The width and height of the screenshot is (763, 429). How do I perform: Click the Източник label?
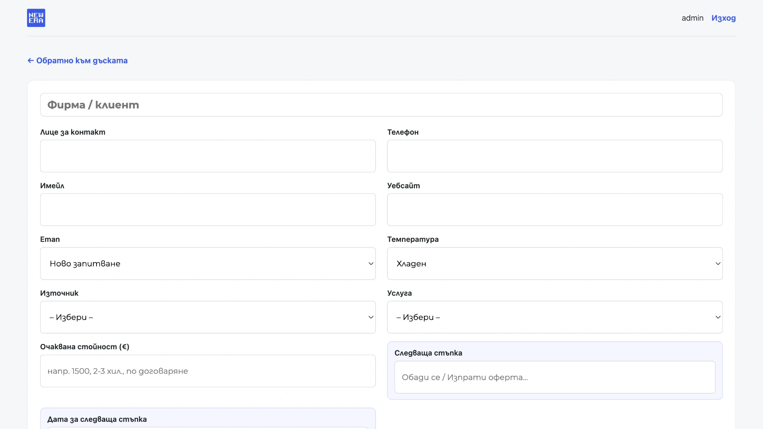coord(59,293)
